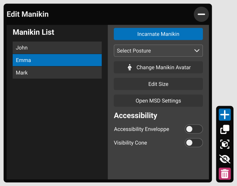
Task: Click the Manikin List heading
Action: pos(33,32)
